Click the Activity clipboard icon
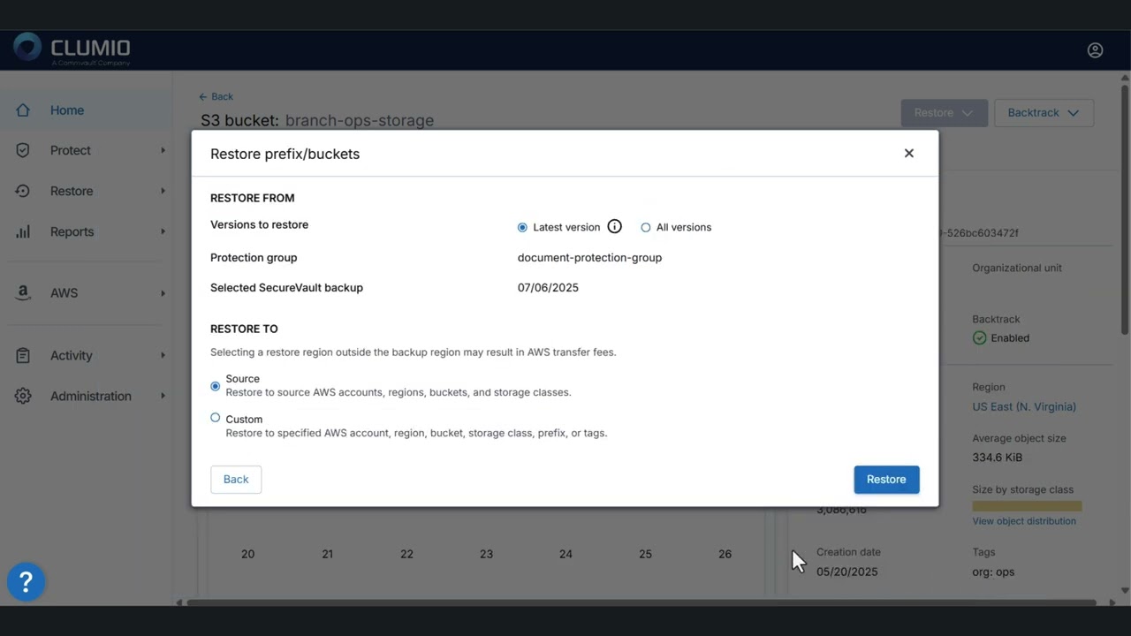This screenshot has width=1131, height=636. coord(23,355)
